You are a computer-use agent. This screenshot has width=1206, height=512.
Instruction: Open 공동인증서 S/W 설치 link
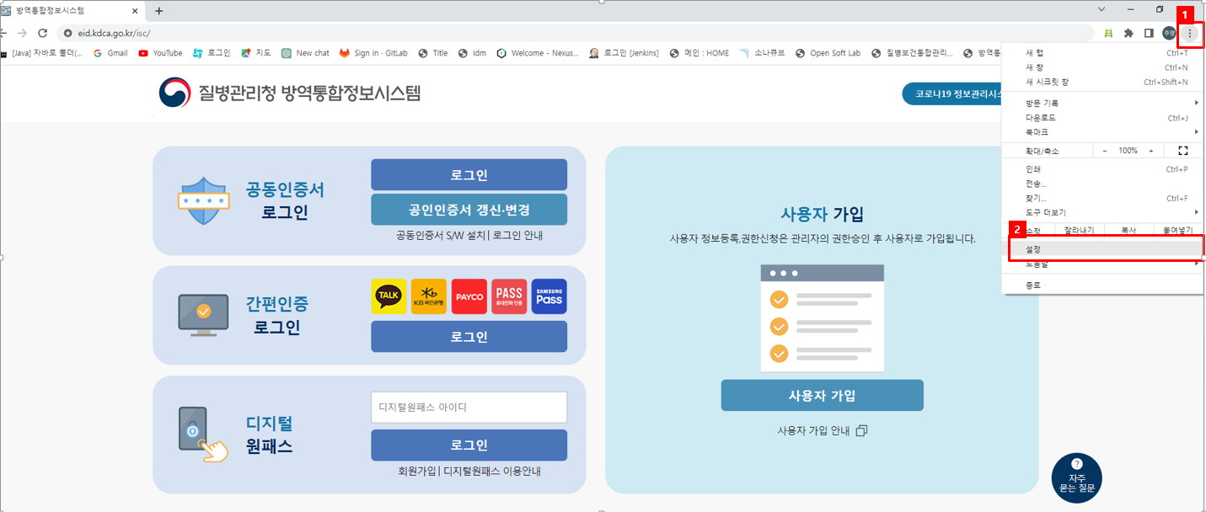click(x=441, y=236)
